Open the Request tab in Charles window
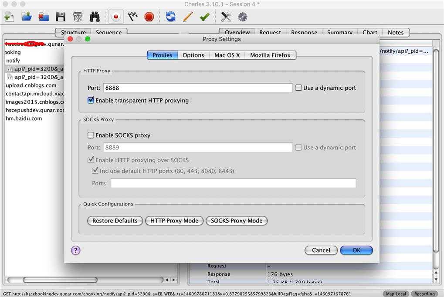 coord(270,32)
